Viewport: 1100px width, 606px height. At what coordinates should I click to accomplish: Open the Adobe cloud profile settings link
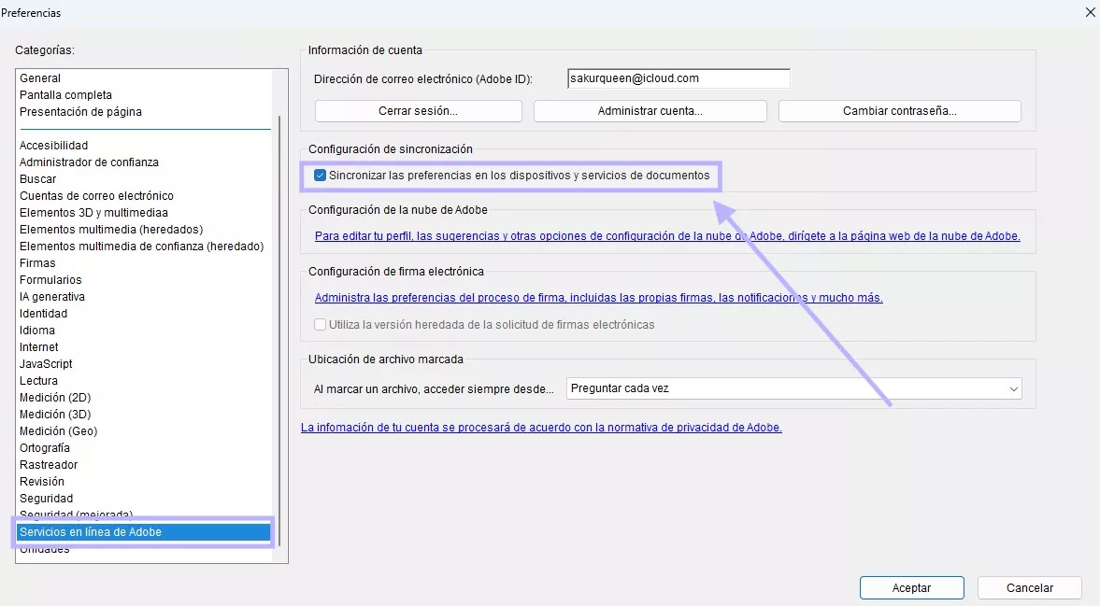tap(667, 236)
